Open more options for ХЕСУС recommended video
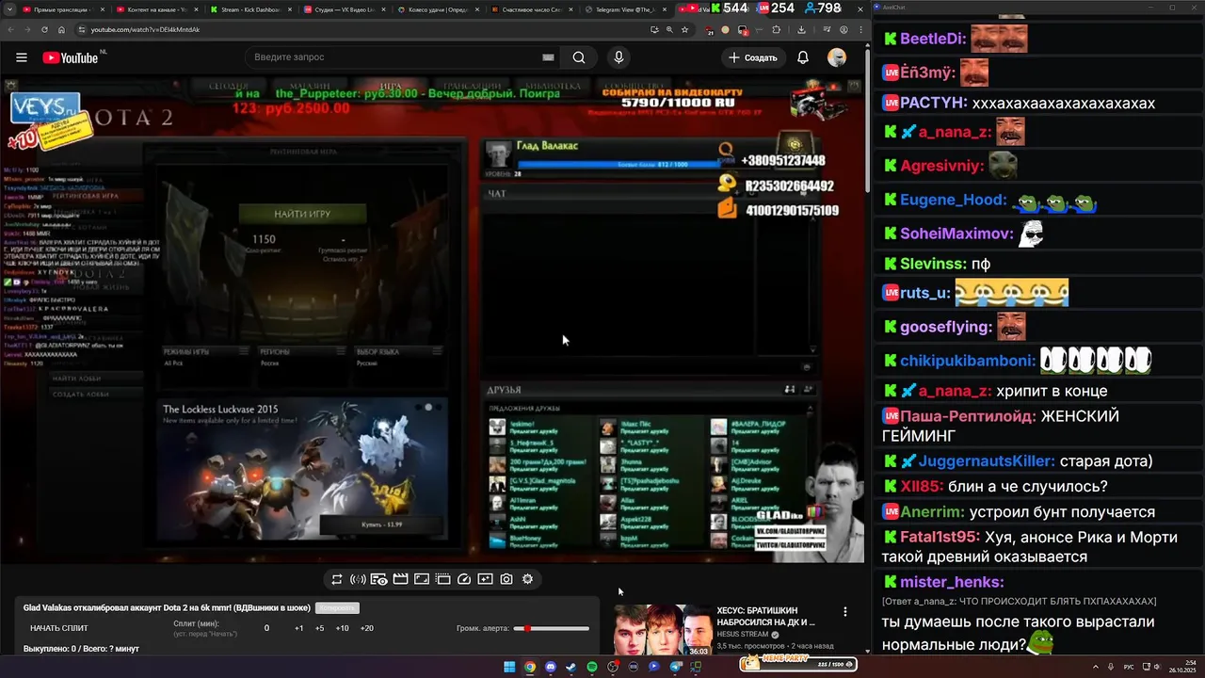 click(x=844, y=611)
